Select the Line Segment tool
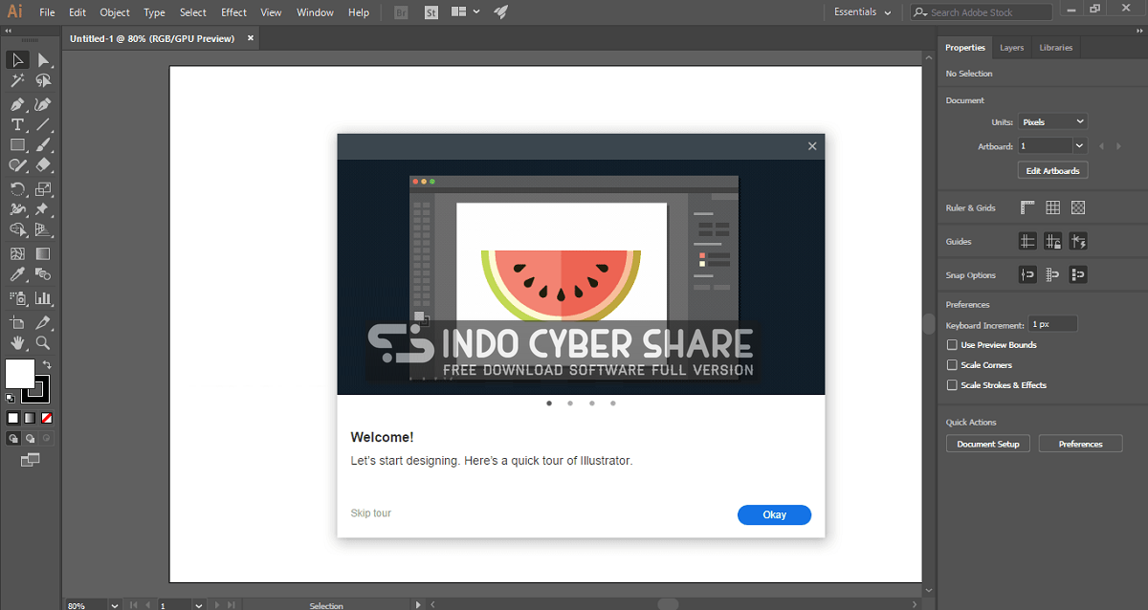 (x=43, y=124)
